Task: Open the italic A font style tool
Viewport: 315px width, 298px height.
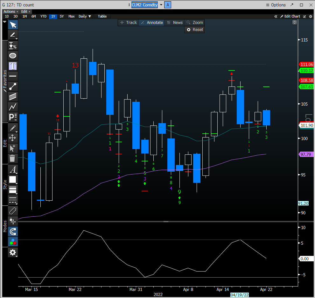Action: coord(13,170)
